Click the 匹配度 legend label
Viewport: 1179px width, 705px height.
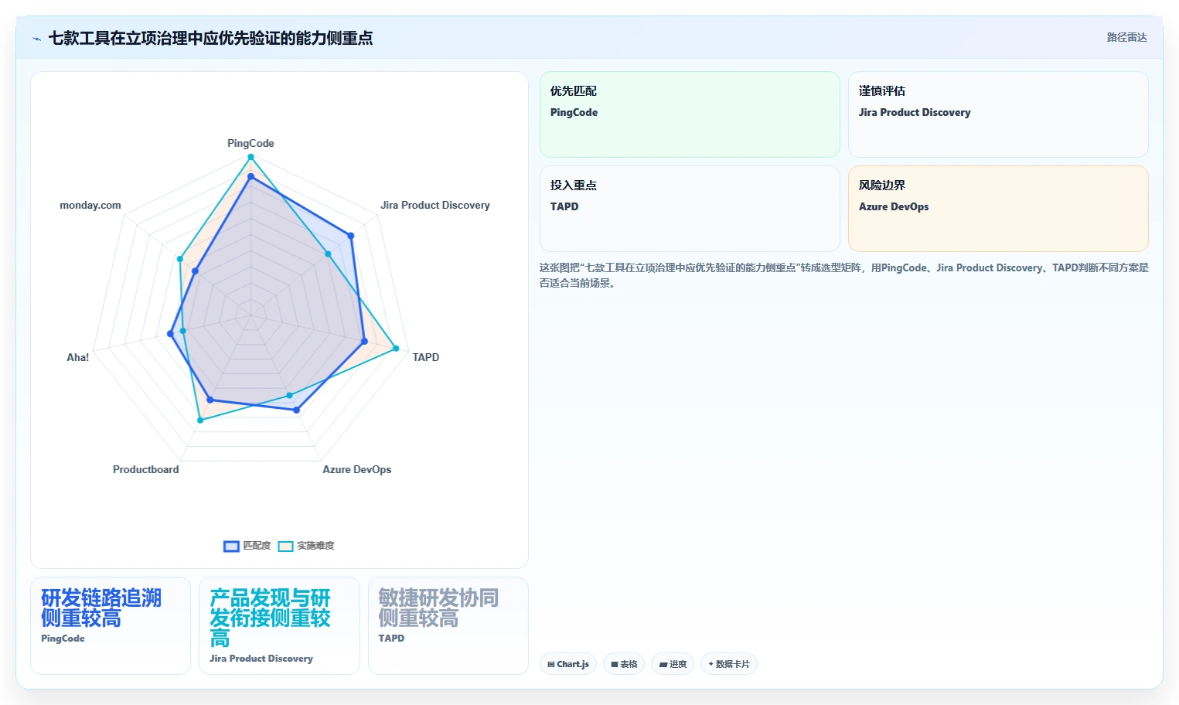(257, 546)
